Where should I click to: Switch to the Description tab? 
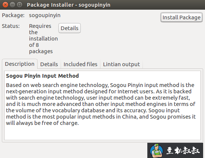(x=20, y=64)
